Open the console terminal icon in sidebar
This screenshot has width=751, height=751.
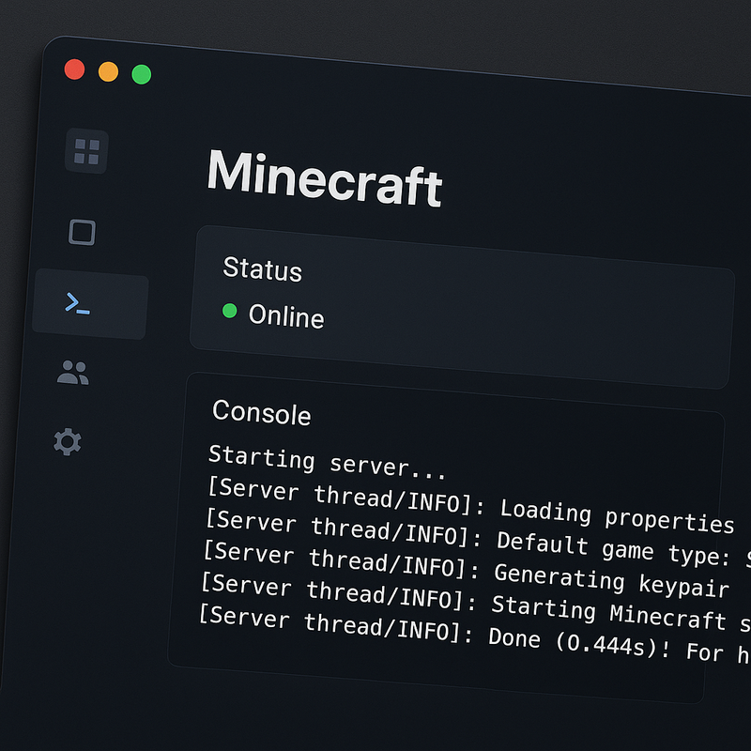tap(77, 303)
